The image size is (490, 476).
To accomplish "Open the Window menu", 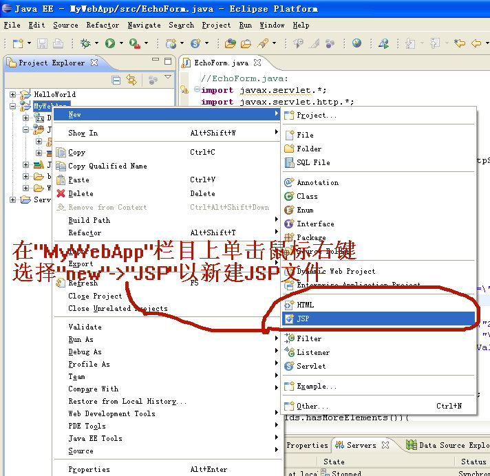I will tap(273, 25).
